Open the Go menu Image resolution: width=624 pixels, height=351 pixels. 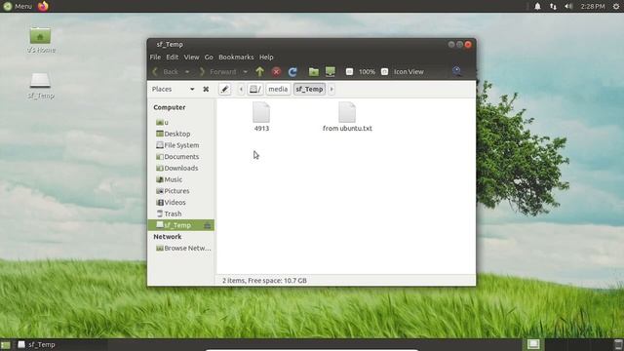pyautogui.click(x=209, y=57)
